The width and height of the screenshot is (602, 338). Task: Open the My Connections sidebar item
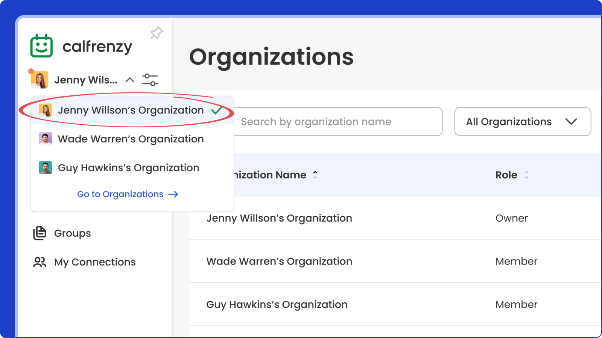pos(95,262)
